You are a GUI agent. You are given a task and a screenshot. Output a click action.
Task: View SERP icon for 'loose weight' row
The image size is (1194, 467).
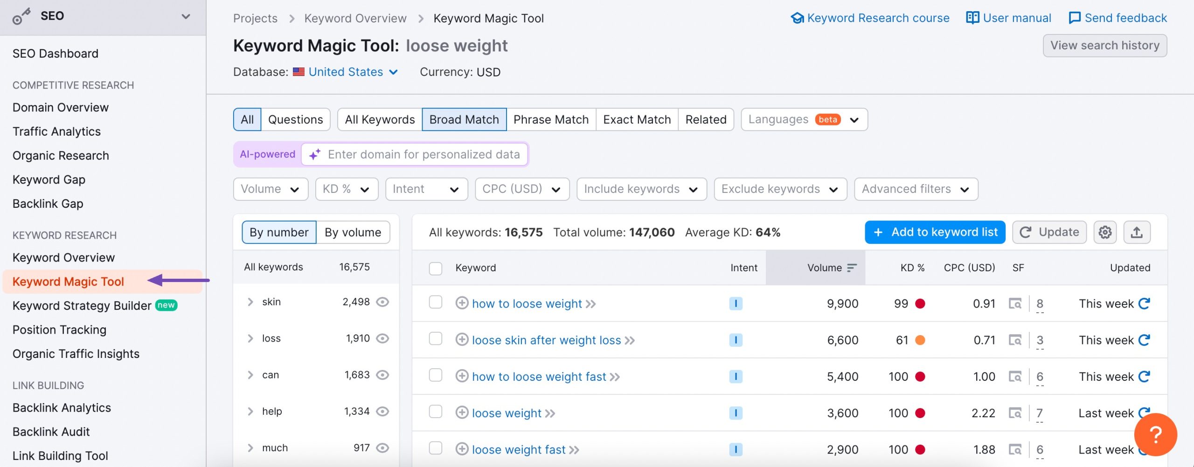(1015, 413)
